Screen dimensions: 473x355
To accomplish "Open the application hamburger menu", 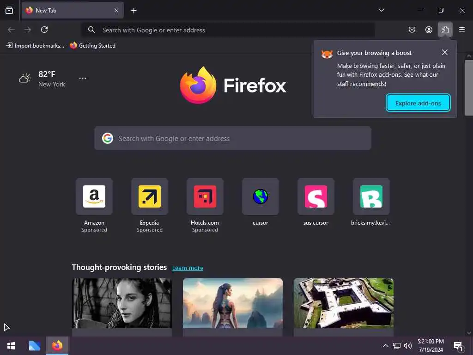I will point(462,30).
